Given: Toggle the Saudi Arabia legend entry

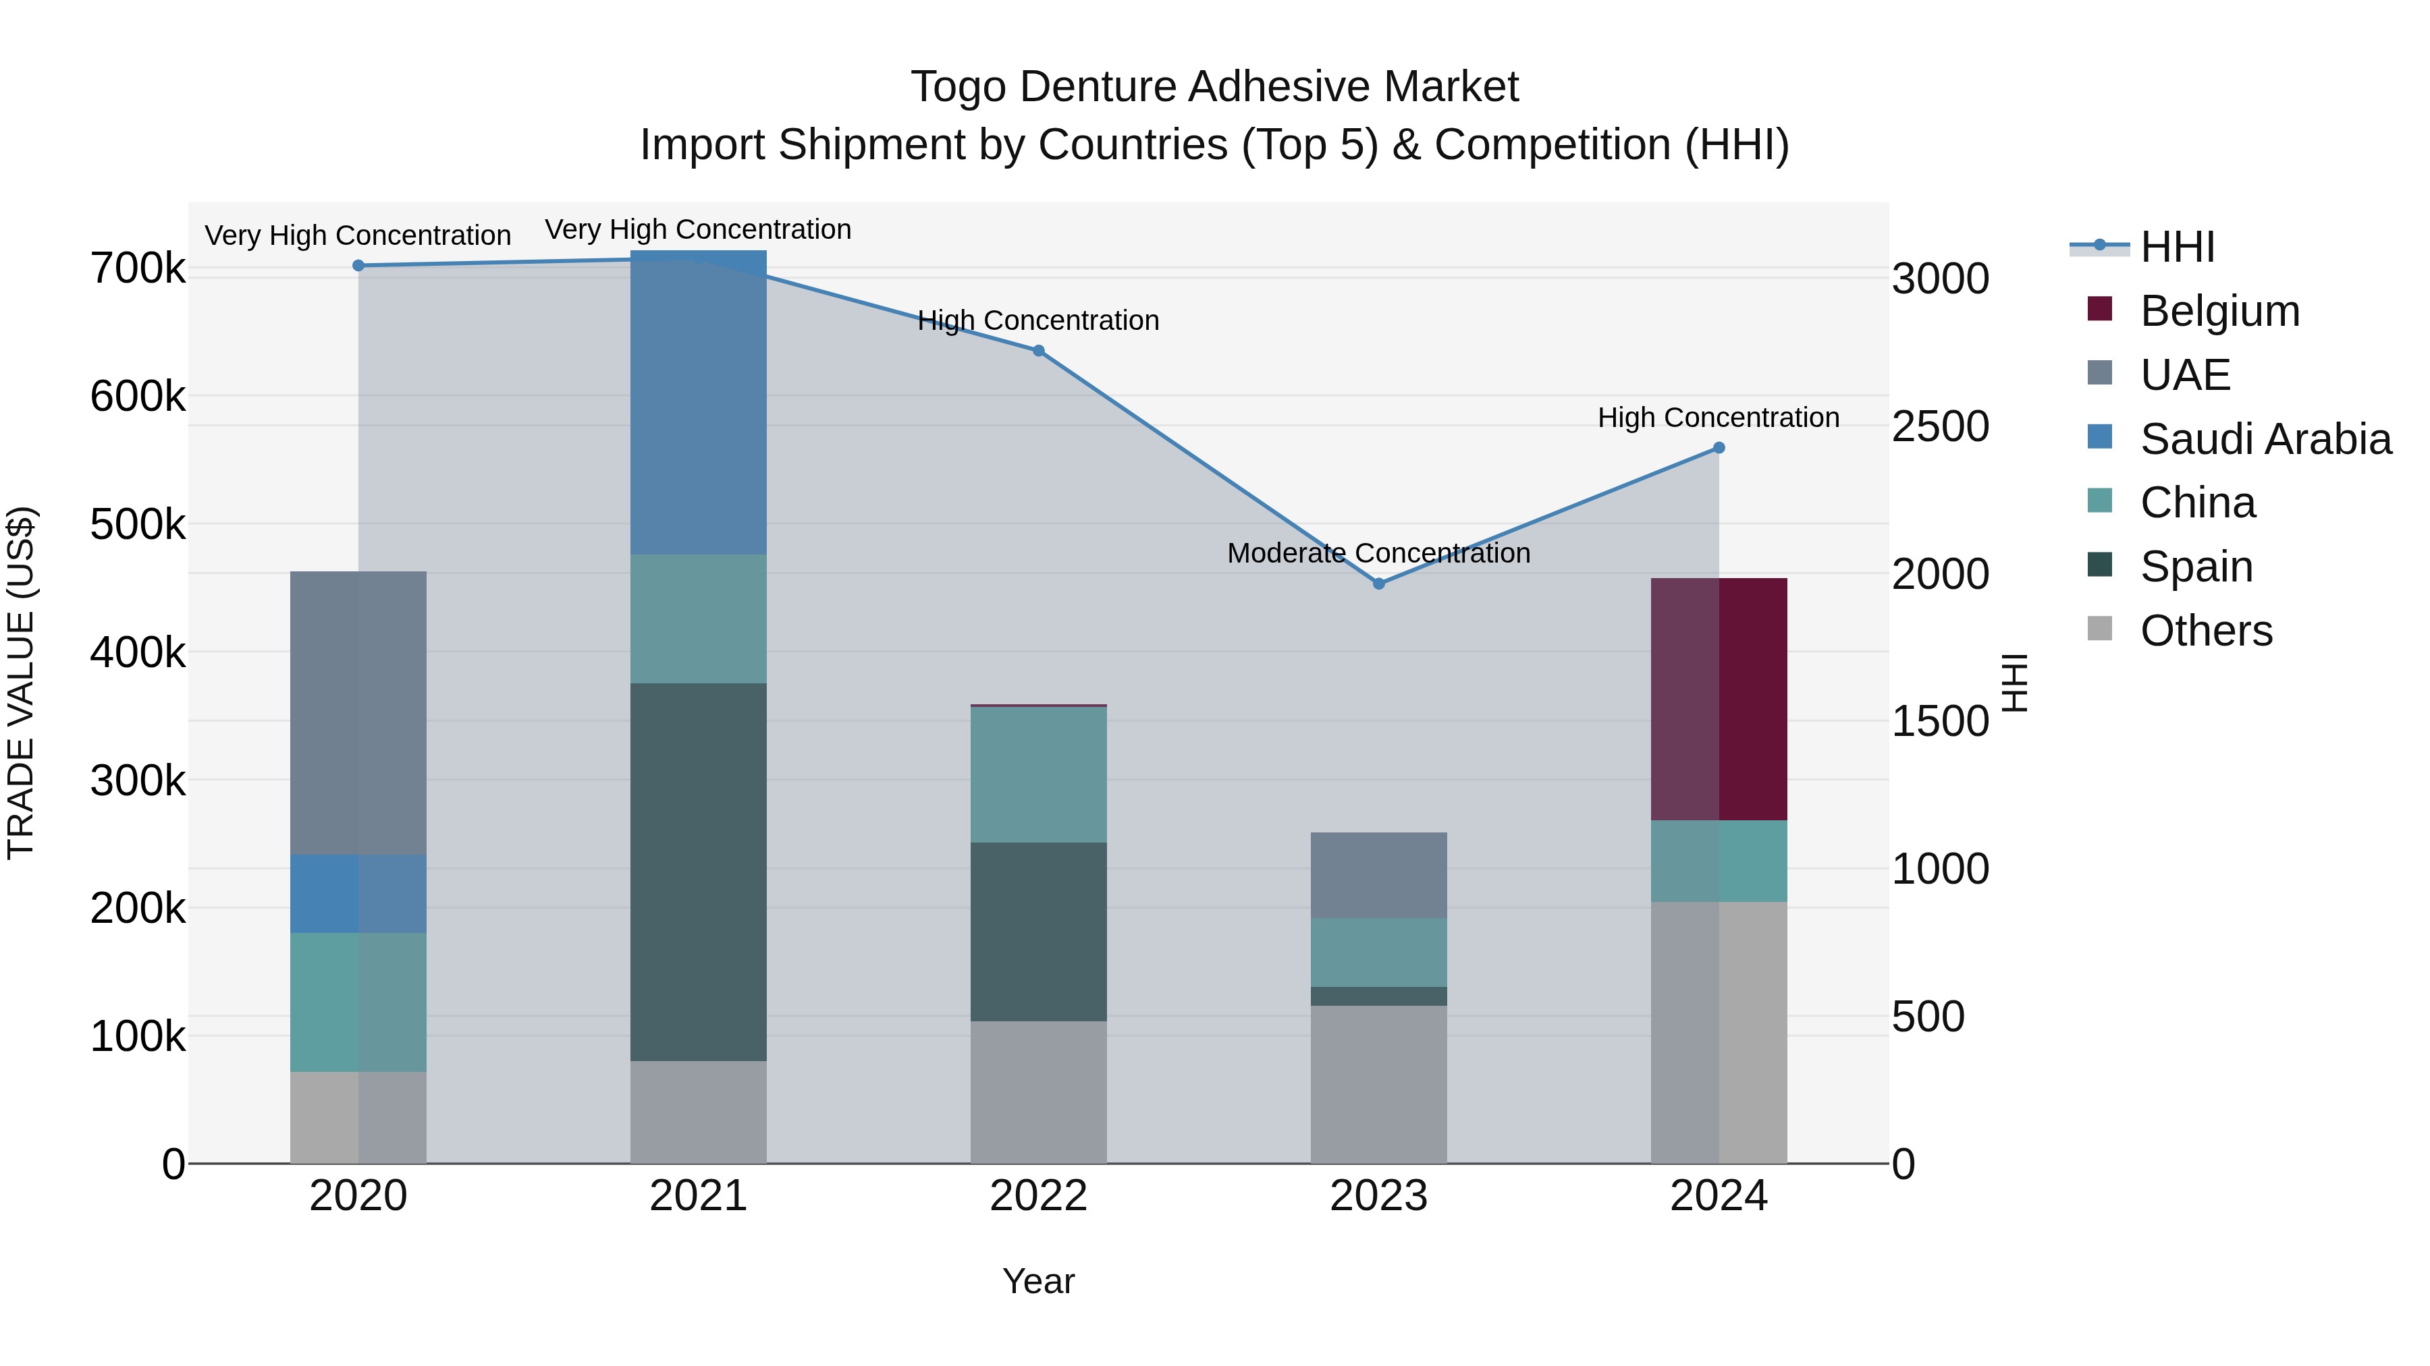Looking at the screenshot, I should tap(2240, 439).
